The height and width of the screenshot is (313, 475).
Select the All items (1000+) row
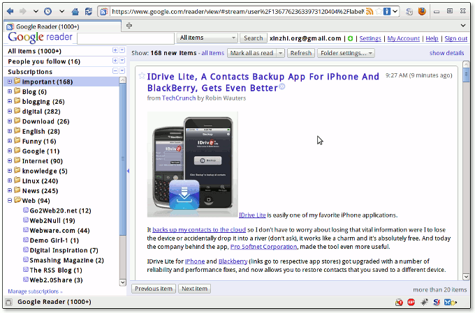click(34, 51)
